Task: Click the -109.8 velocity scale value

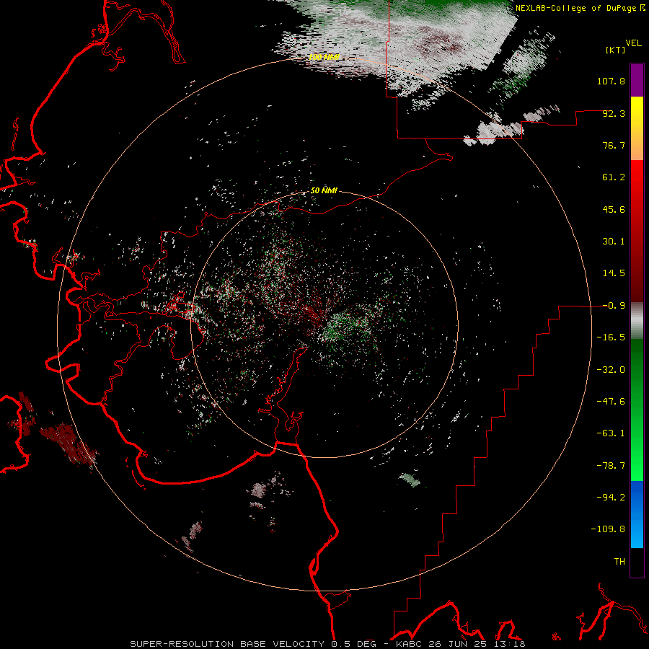Action: [608, 529]
